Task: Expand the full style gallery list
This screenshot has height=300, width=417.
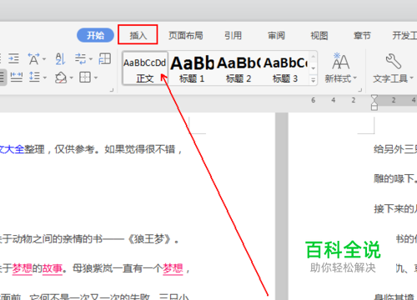Action: 313,80
